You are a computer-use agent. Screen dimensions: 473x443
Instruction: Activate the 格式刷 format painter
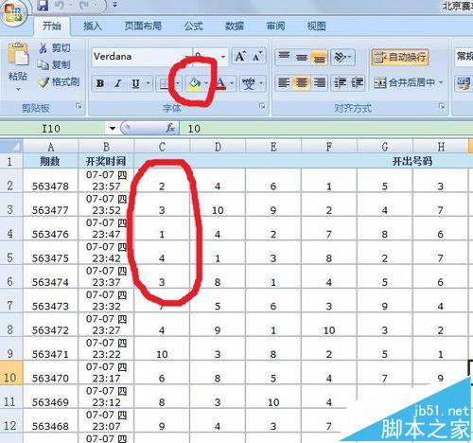60,82
